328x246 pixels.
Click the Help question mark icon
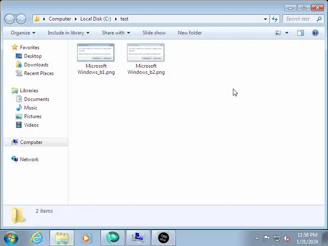(x=315, y=33)
